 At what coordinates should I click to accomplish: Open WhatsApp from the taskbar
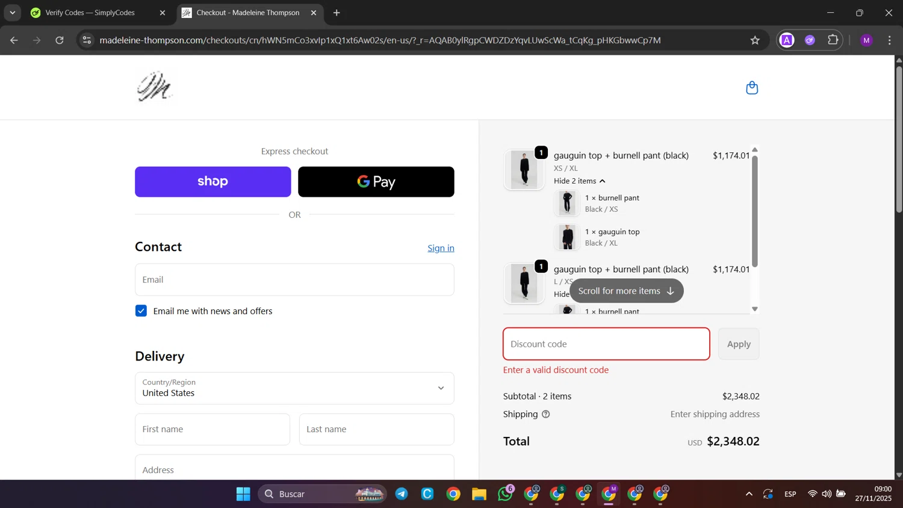[x=505, y=494]
